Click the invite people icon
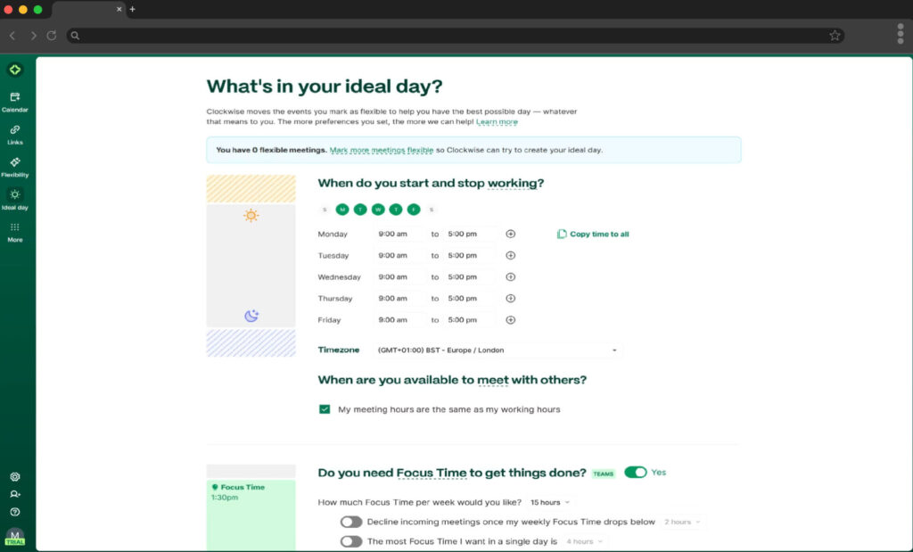Screen dimensions: 913x552 coord(15,494)
